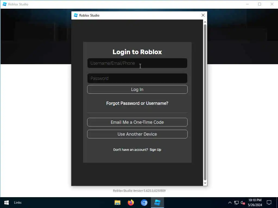The width and height of the screenshot is (278, 208).
Task: Open Forgot Password or Username link
Action: click(x=137, y=103)
